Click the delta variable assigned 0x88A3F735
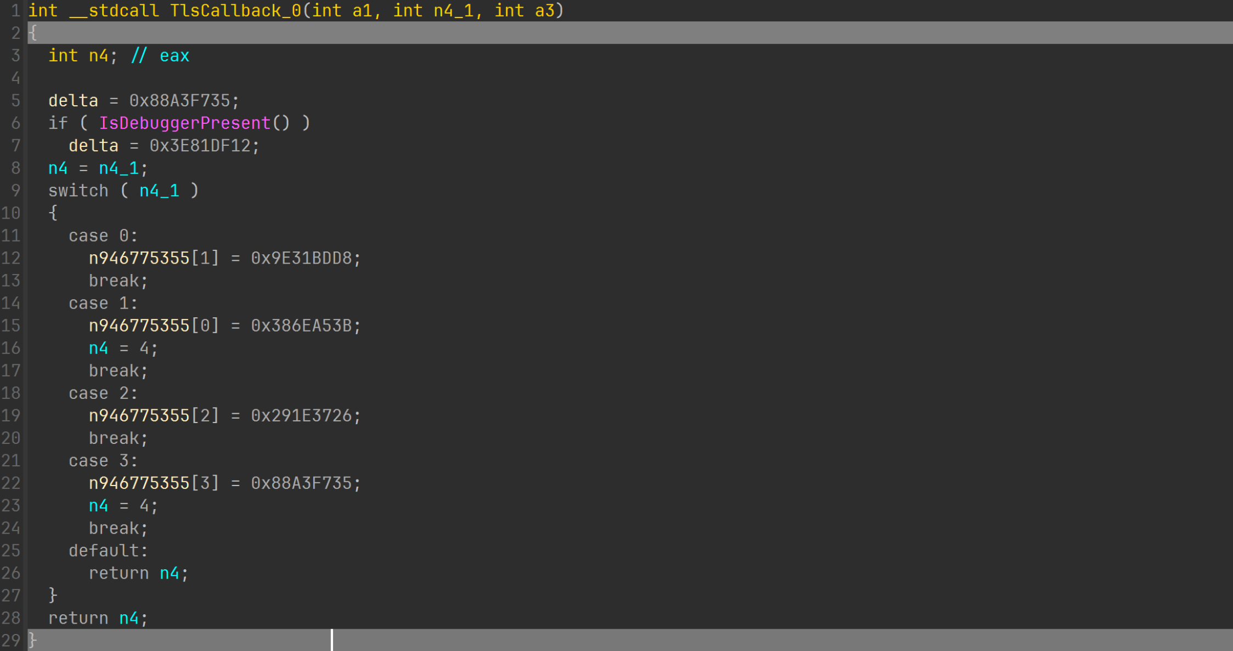The width and height of the screenshot is (1233, 651). 73,100
